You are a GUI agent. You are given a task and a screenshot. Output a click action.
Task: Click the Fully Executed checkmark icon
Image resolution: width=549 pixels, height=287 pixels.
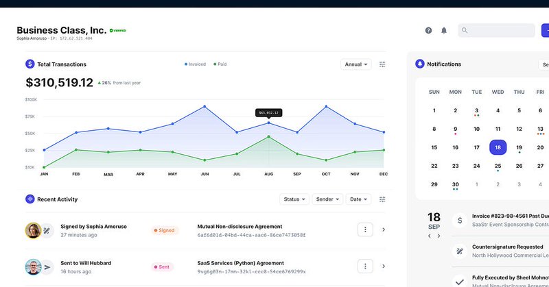click(x=460, y=282)
